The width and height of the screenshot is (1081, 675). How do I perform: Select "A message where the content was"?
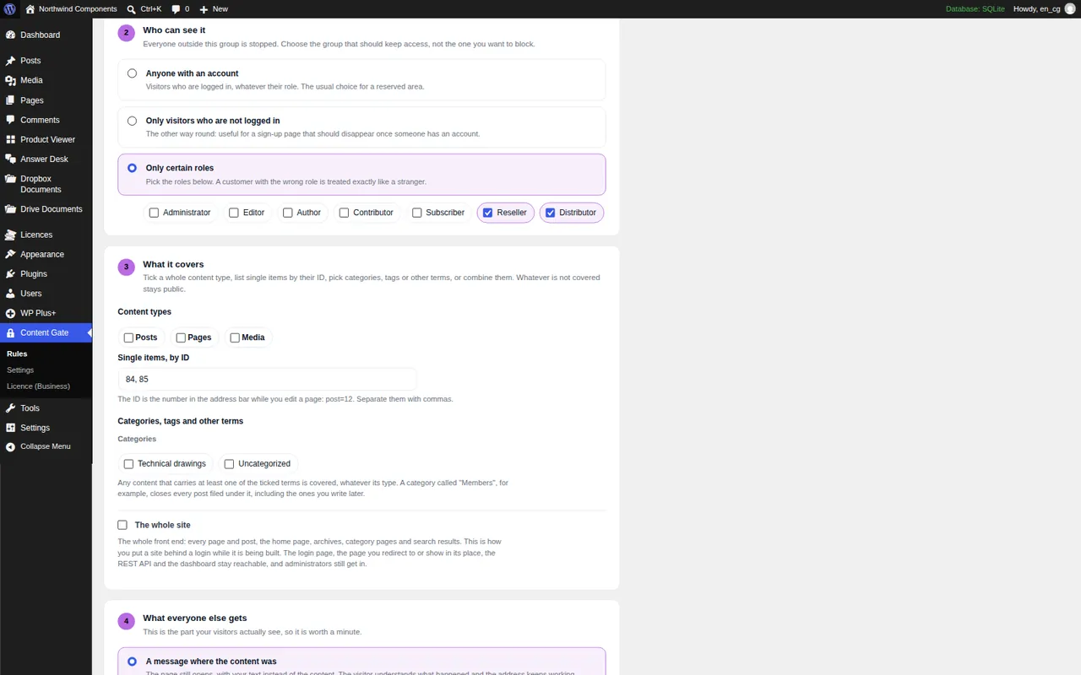pyautogui.click(x=132, y=661)
